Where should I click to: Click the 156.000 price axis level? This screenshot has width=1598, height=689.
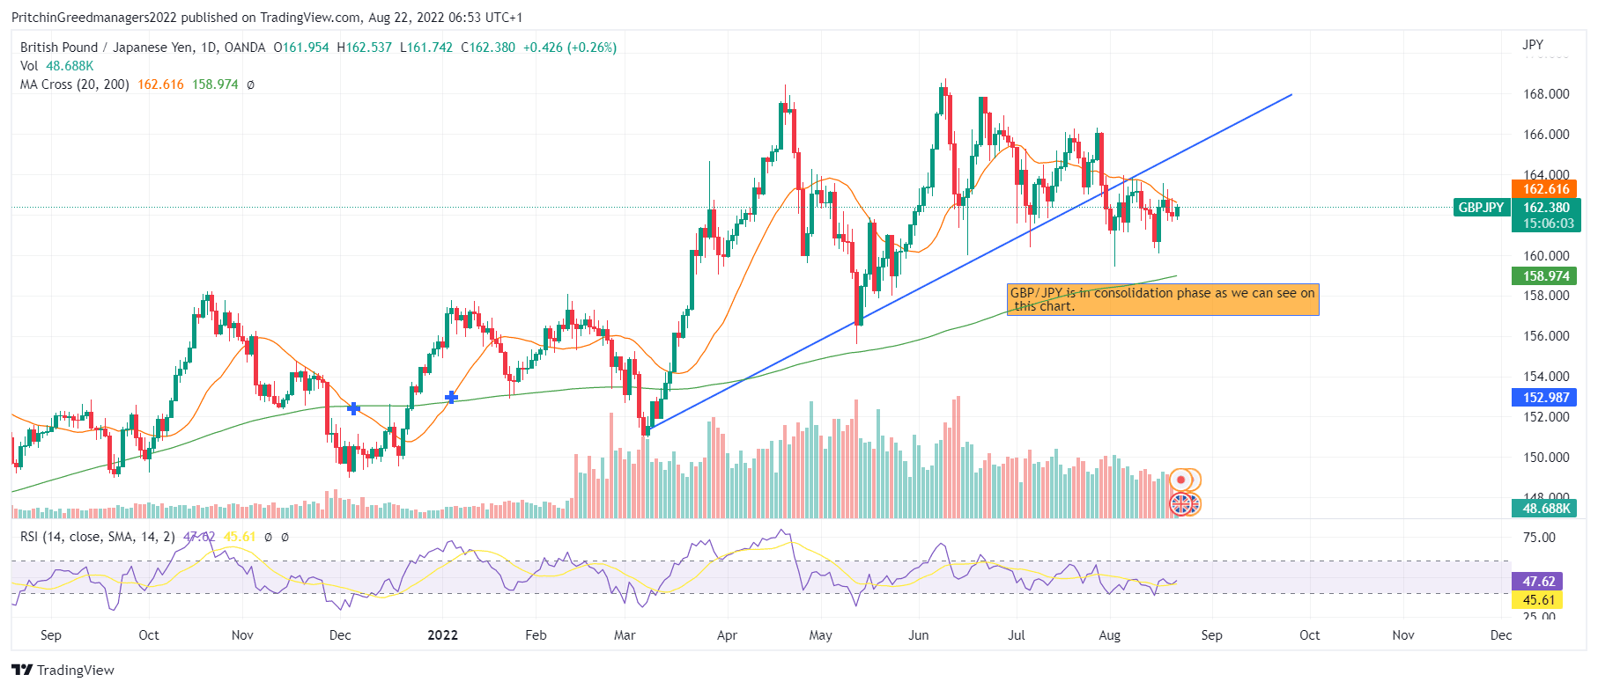[x=1546, y=336]
